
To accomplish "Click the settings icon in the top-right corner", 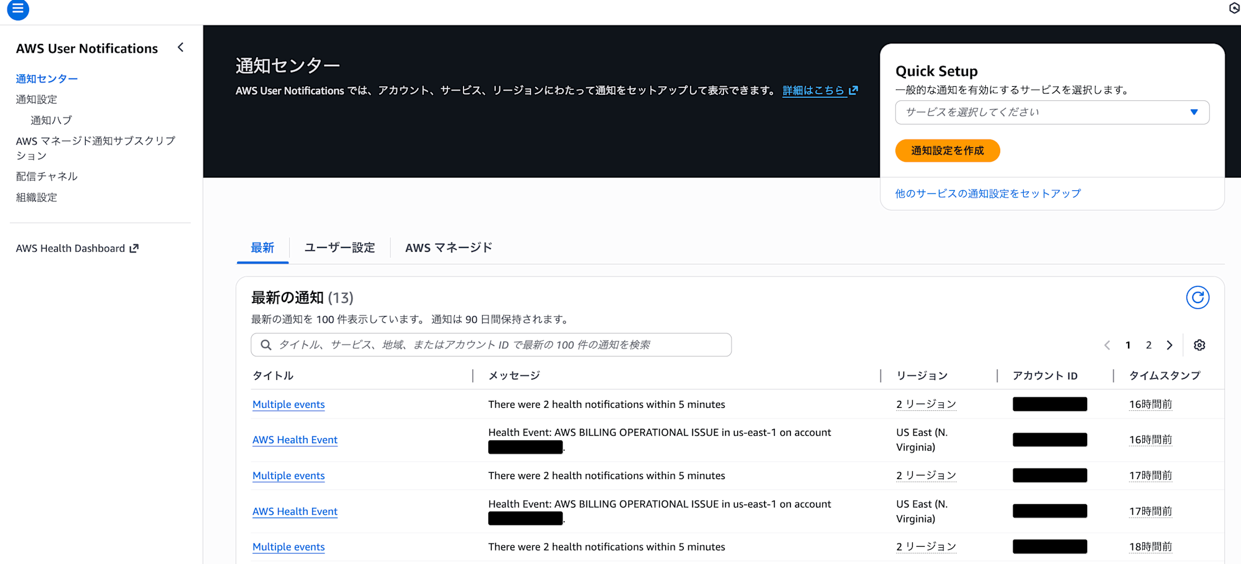I will [x=1234, y=7].
